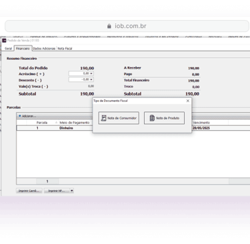Open the Dados Adicionais tab
Image resolution: width=250 pixels, height=244 pixels.
click(44, 49)
